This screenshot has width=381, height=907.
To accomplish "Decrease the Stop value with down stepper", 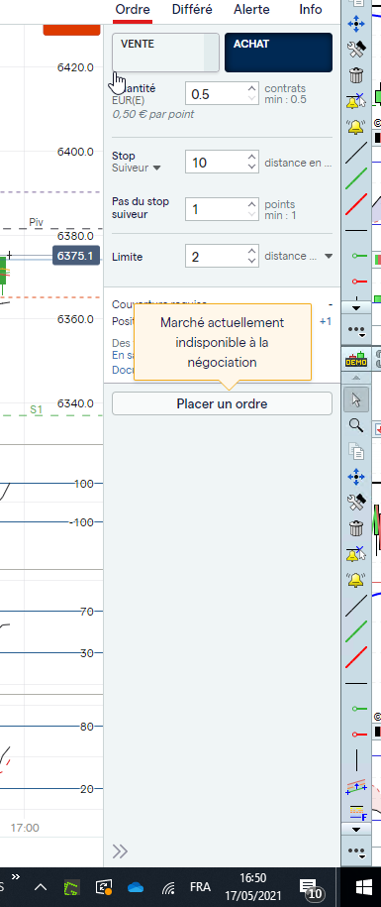I will click(x=251, y=168).
